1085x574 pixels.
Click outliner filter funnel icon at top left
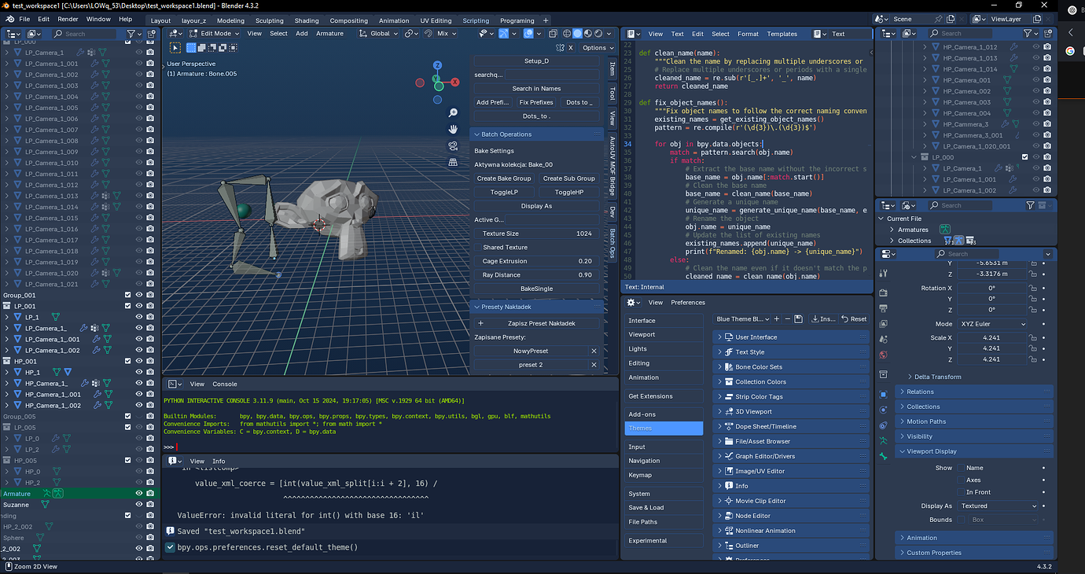(131, 34)
